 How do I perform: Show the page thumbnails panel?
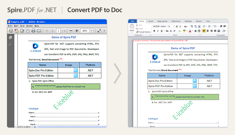point(10,37)
